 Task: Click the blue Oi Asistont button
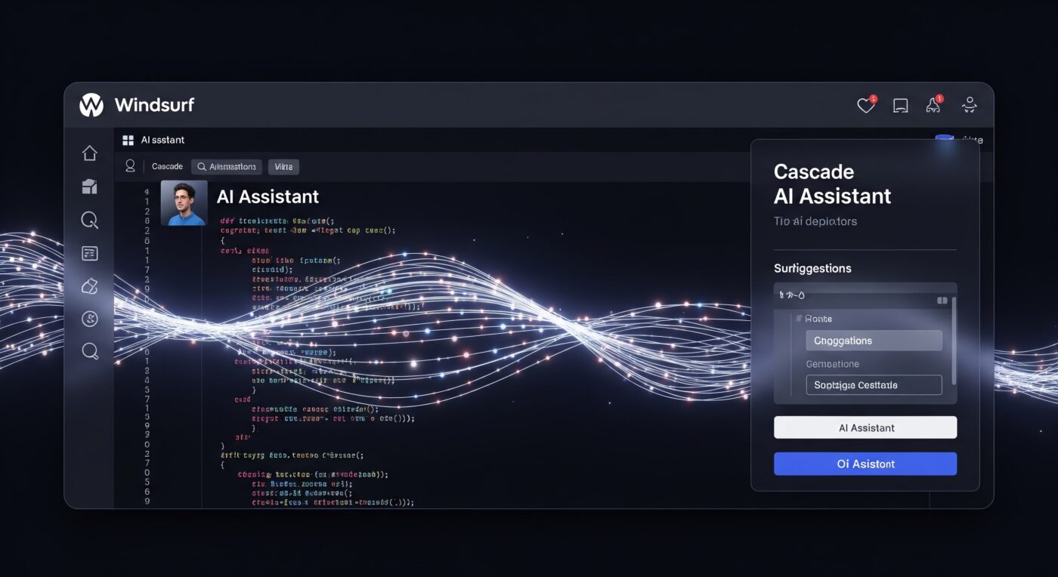tap(865, 464)
